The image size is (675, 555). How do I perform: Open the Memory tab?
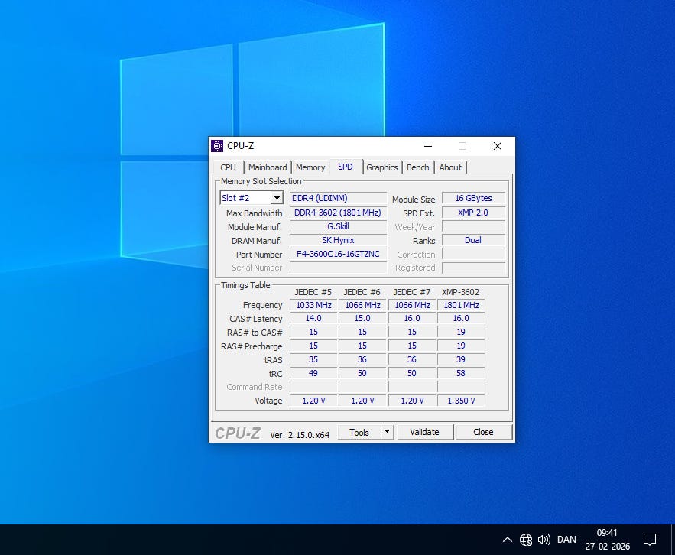[310, 167]
